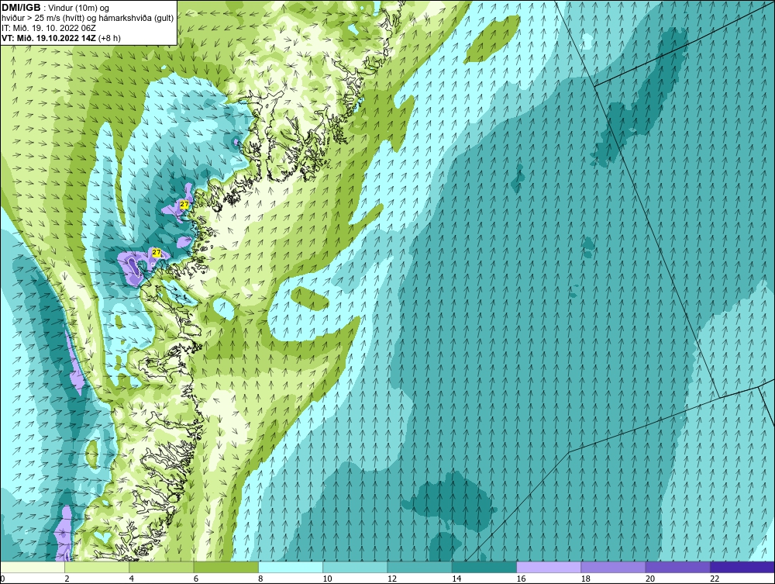Click the legend swatch between 0 and 2

coord(32,567)
